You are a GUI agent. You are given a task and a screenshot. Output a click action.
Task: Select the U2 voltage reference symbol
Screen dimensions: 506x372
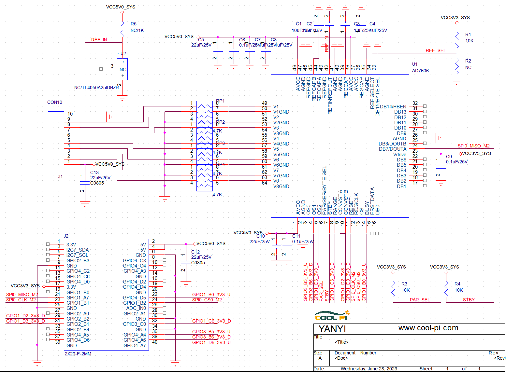click(122, 69)
